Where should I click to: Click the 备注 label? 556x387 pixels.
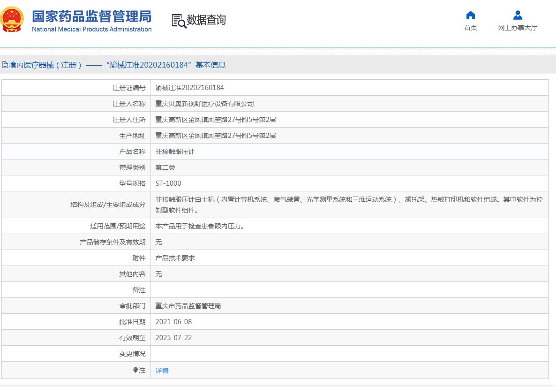[139, 290]
